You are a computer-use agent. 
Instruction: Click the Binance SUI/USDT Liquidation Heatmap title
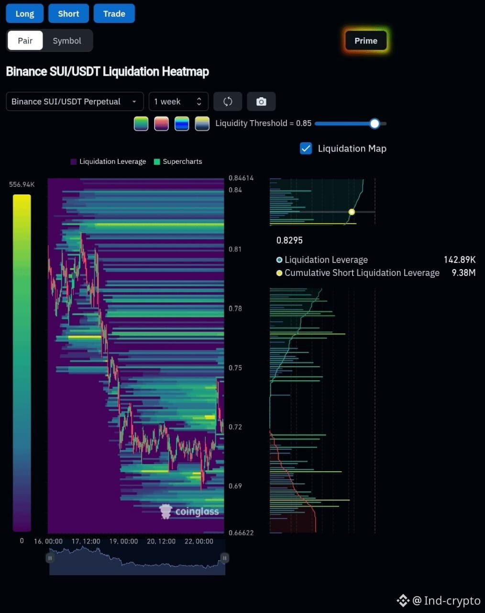tap(108, 71)
